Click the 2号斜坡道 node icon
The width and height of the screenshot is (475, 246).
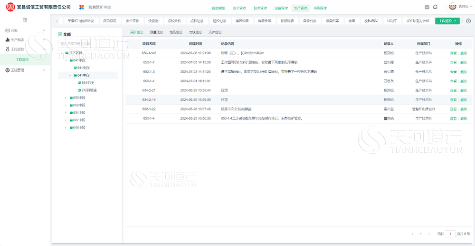pyautogui.click(x=80, y=90)
